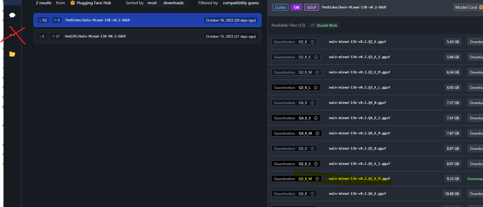Click the 6.93 GB file size
The height and width of the screenshot is (207, 483).
tap(453, 88)
